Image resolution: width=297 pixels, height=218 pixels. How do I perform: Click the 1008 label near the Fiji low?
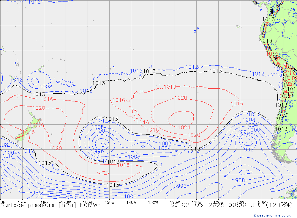pos(46,87)
